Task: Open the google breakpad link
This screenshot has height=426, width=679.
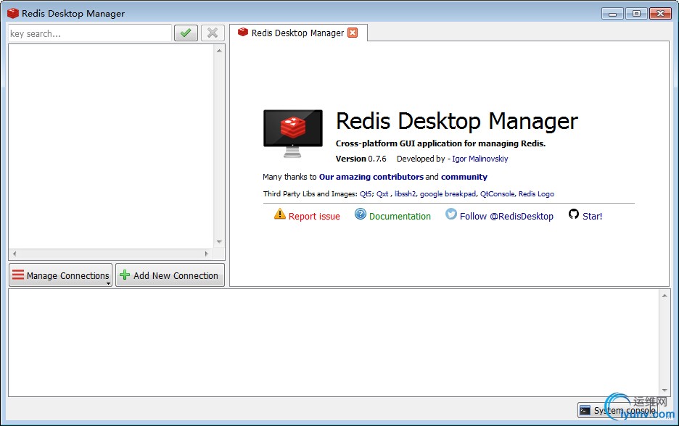Action: (448, 193)
